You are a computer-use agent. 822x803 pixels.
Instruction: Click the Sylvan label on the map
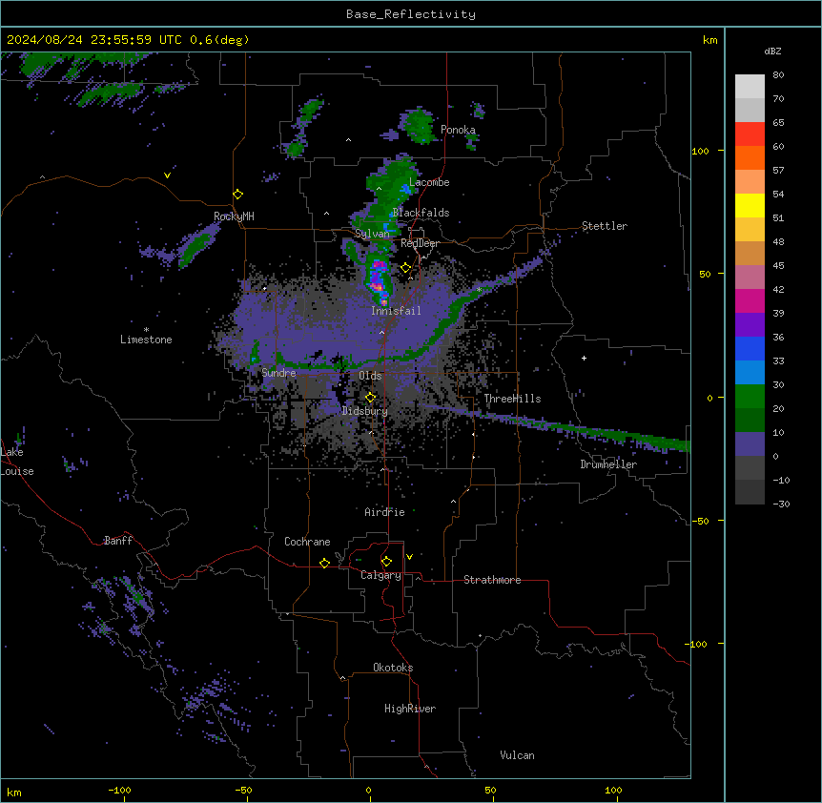coord(372,234)
